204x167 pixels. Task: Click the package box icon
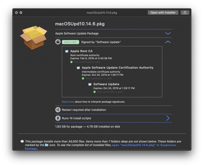click(33, 38)
